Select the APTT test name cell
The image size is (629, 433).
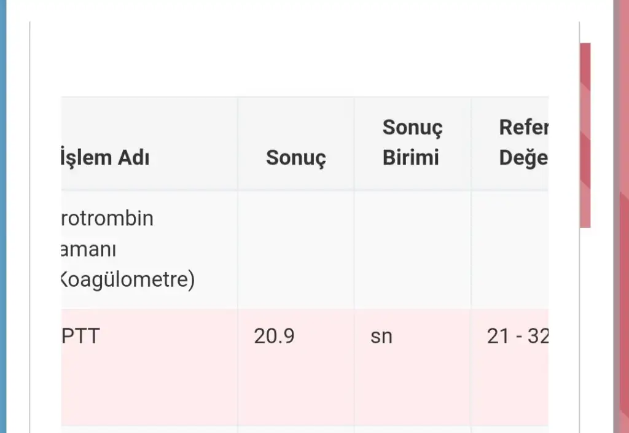point(81,337)
